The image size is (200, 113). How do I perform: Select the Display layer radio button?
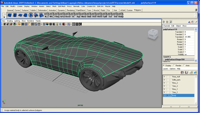(164, 66)
